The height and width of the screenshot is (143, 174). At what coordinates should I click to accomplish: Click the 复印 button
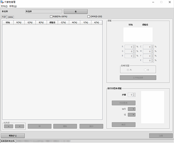(x=91, y=126)
